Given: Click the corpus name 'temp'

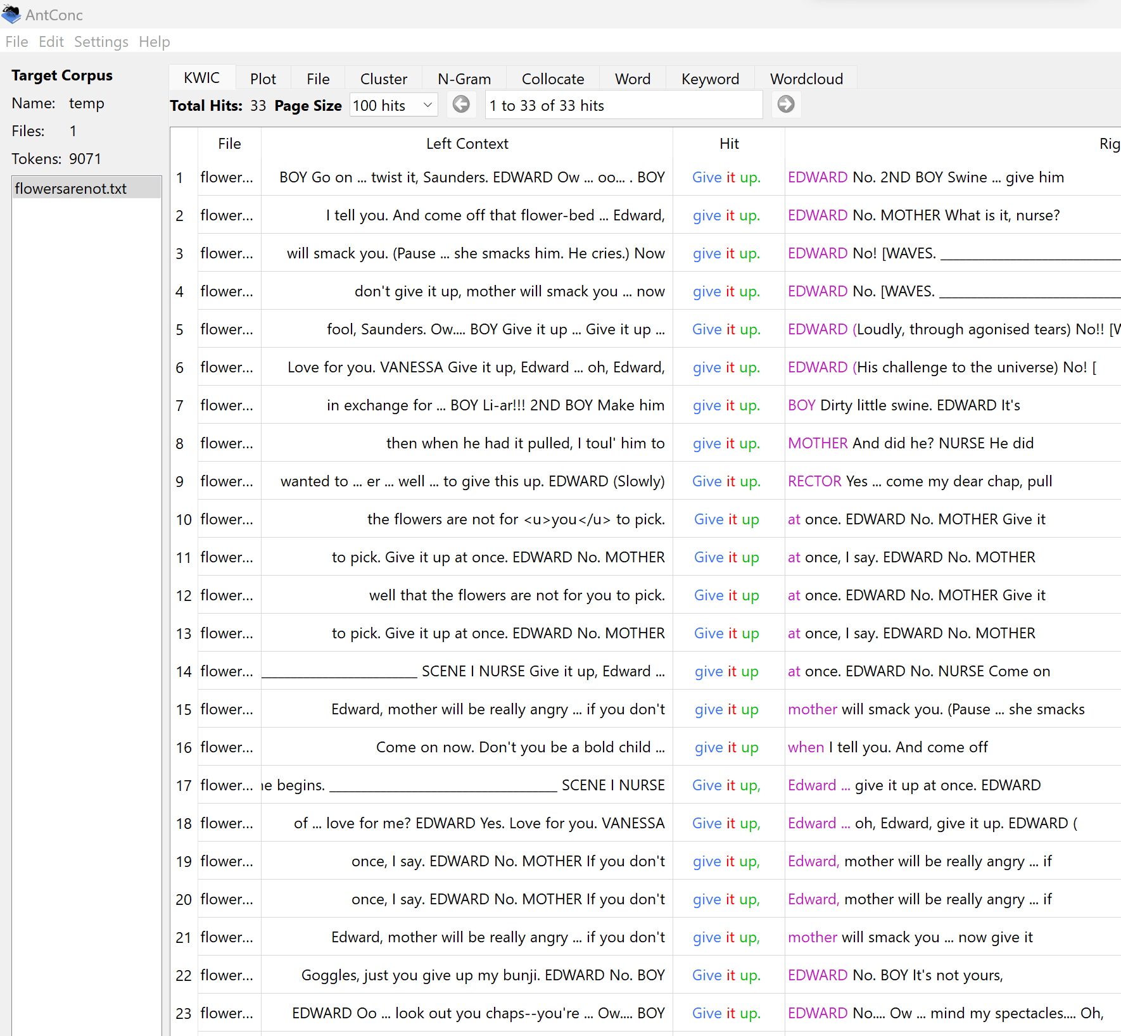Looking at the screenshot, I should [x=87, y=103].
